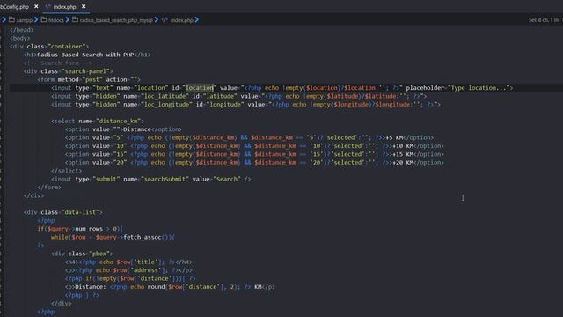Click the 'Distance: ... round(' paragraph line
Screen dimensions: 563x317
[170, 287]
